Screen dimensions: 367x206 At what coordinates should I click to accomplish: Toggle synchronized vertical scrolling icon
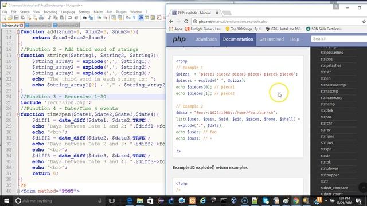click(x=114, y=18)
